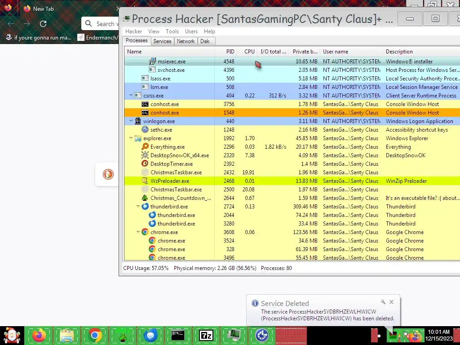Image resolution: width=460 pixels, height=345 pixels.
Task: Click the Process Hacker tray icon
Action: point(393,336)
